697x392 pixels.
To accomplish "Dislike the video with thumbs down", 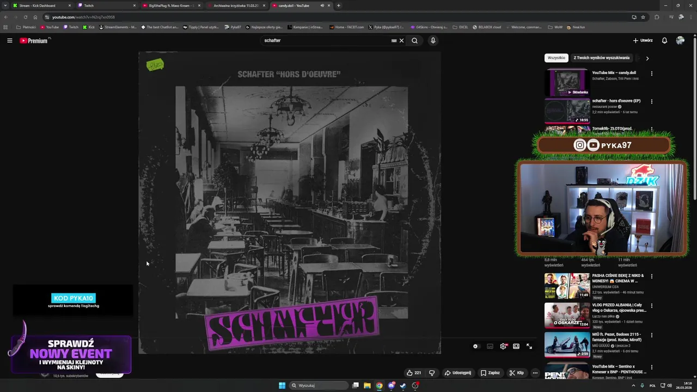I will [x=432, y=373].
